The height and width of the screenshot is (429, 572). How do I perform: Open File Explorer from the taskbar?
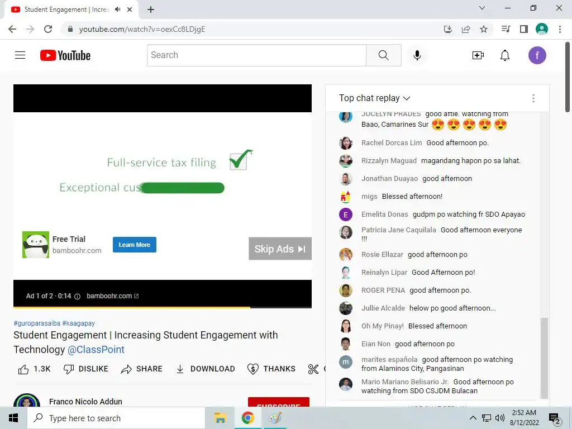(220, 418)
